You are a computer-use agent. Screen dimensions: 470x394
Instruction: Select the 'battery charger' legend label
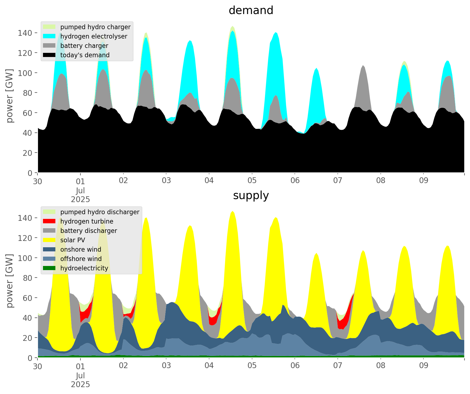point(84,46)
